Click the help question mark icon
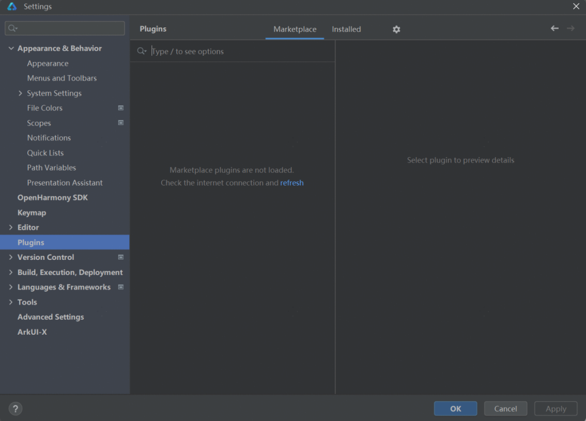586x421 pixels. point(16,409)
